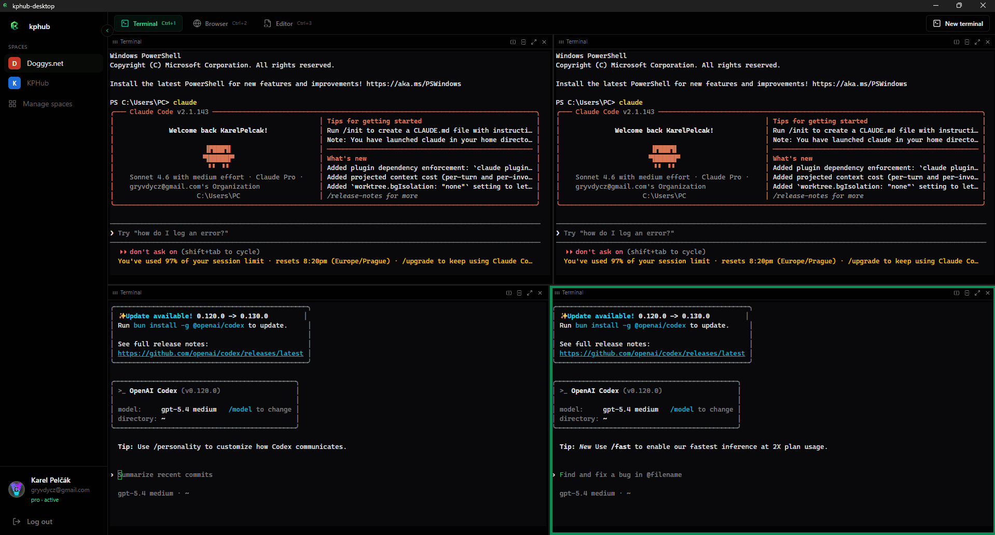Viewport: 995px width, 535px height.
Task: Close the bottom-right terminal pane
Action: click(988, 293)
